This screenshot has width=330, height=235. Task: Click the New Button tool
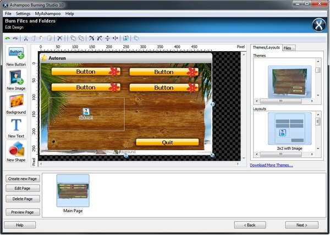pyautogui.click(x=16, y=56)
